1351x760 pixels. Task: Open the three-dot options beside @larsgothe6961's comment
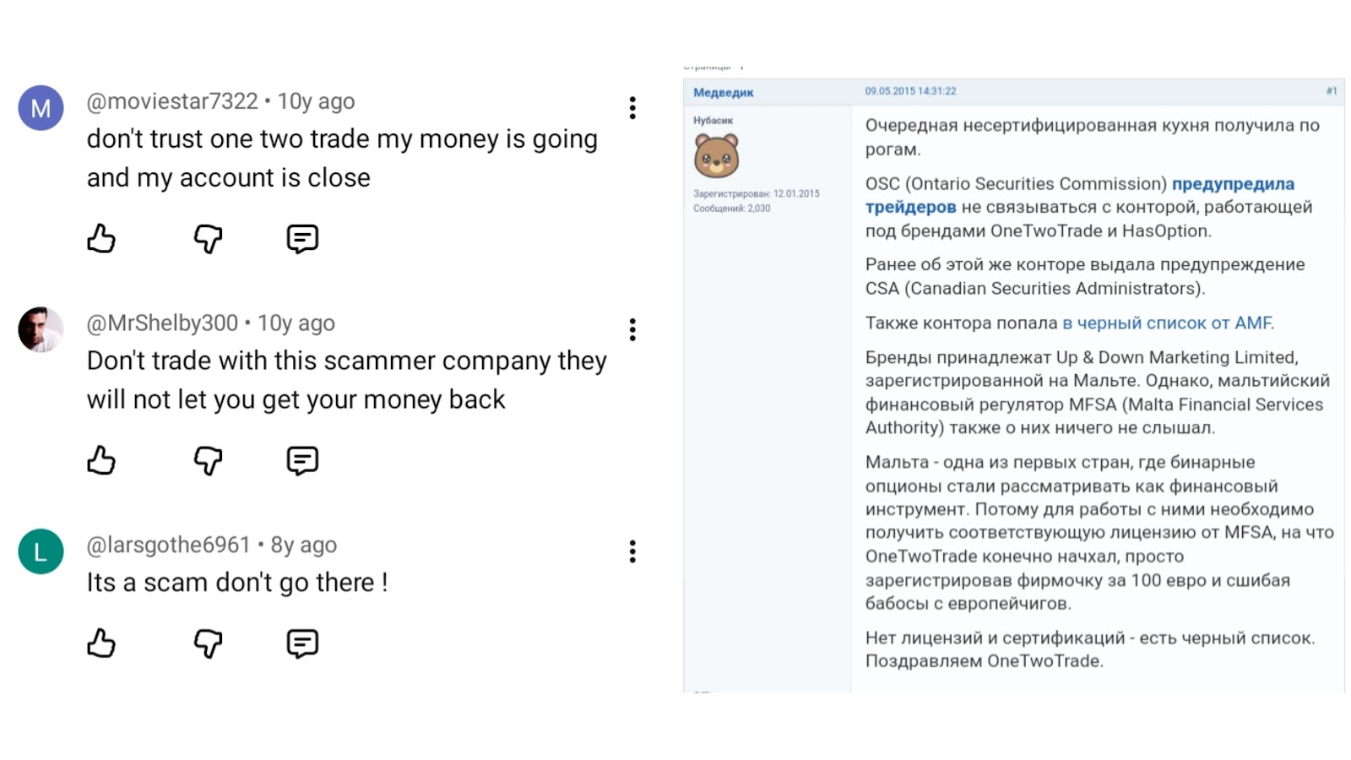coord(632,551)
